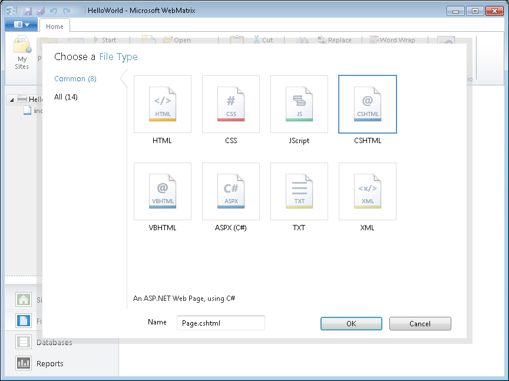Select the index file in the tree
509x381 pixels.
(x=33, y=111)
